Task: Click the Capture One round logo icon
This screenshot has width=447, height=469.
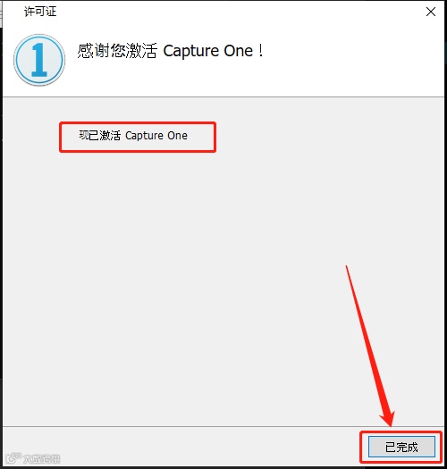Action: [39, 60]
